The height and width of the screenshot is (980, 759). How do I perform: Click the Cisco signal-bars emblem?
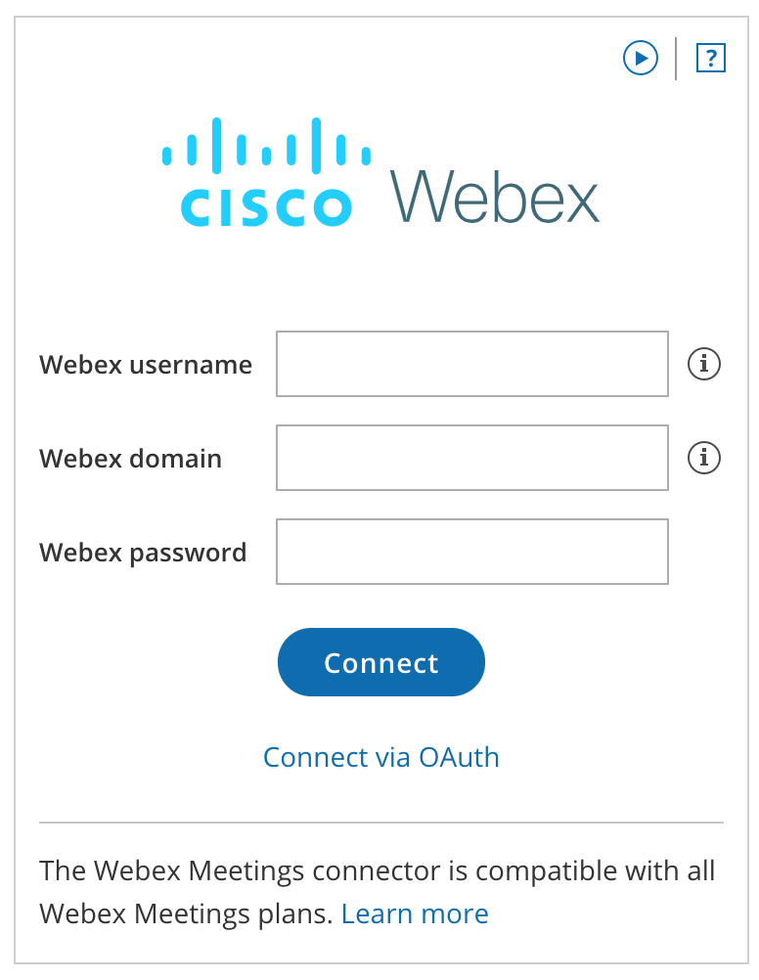click(x=266, y=146)
